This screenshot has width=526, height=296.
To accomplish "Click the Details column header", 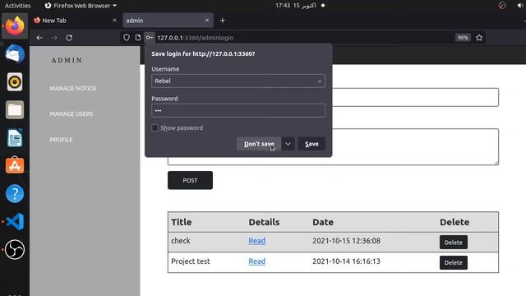I will click(x=265, y=222).
